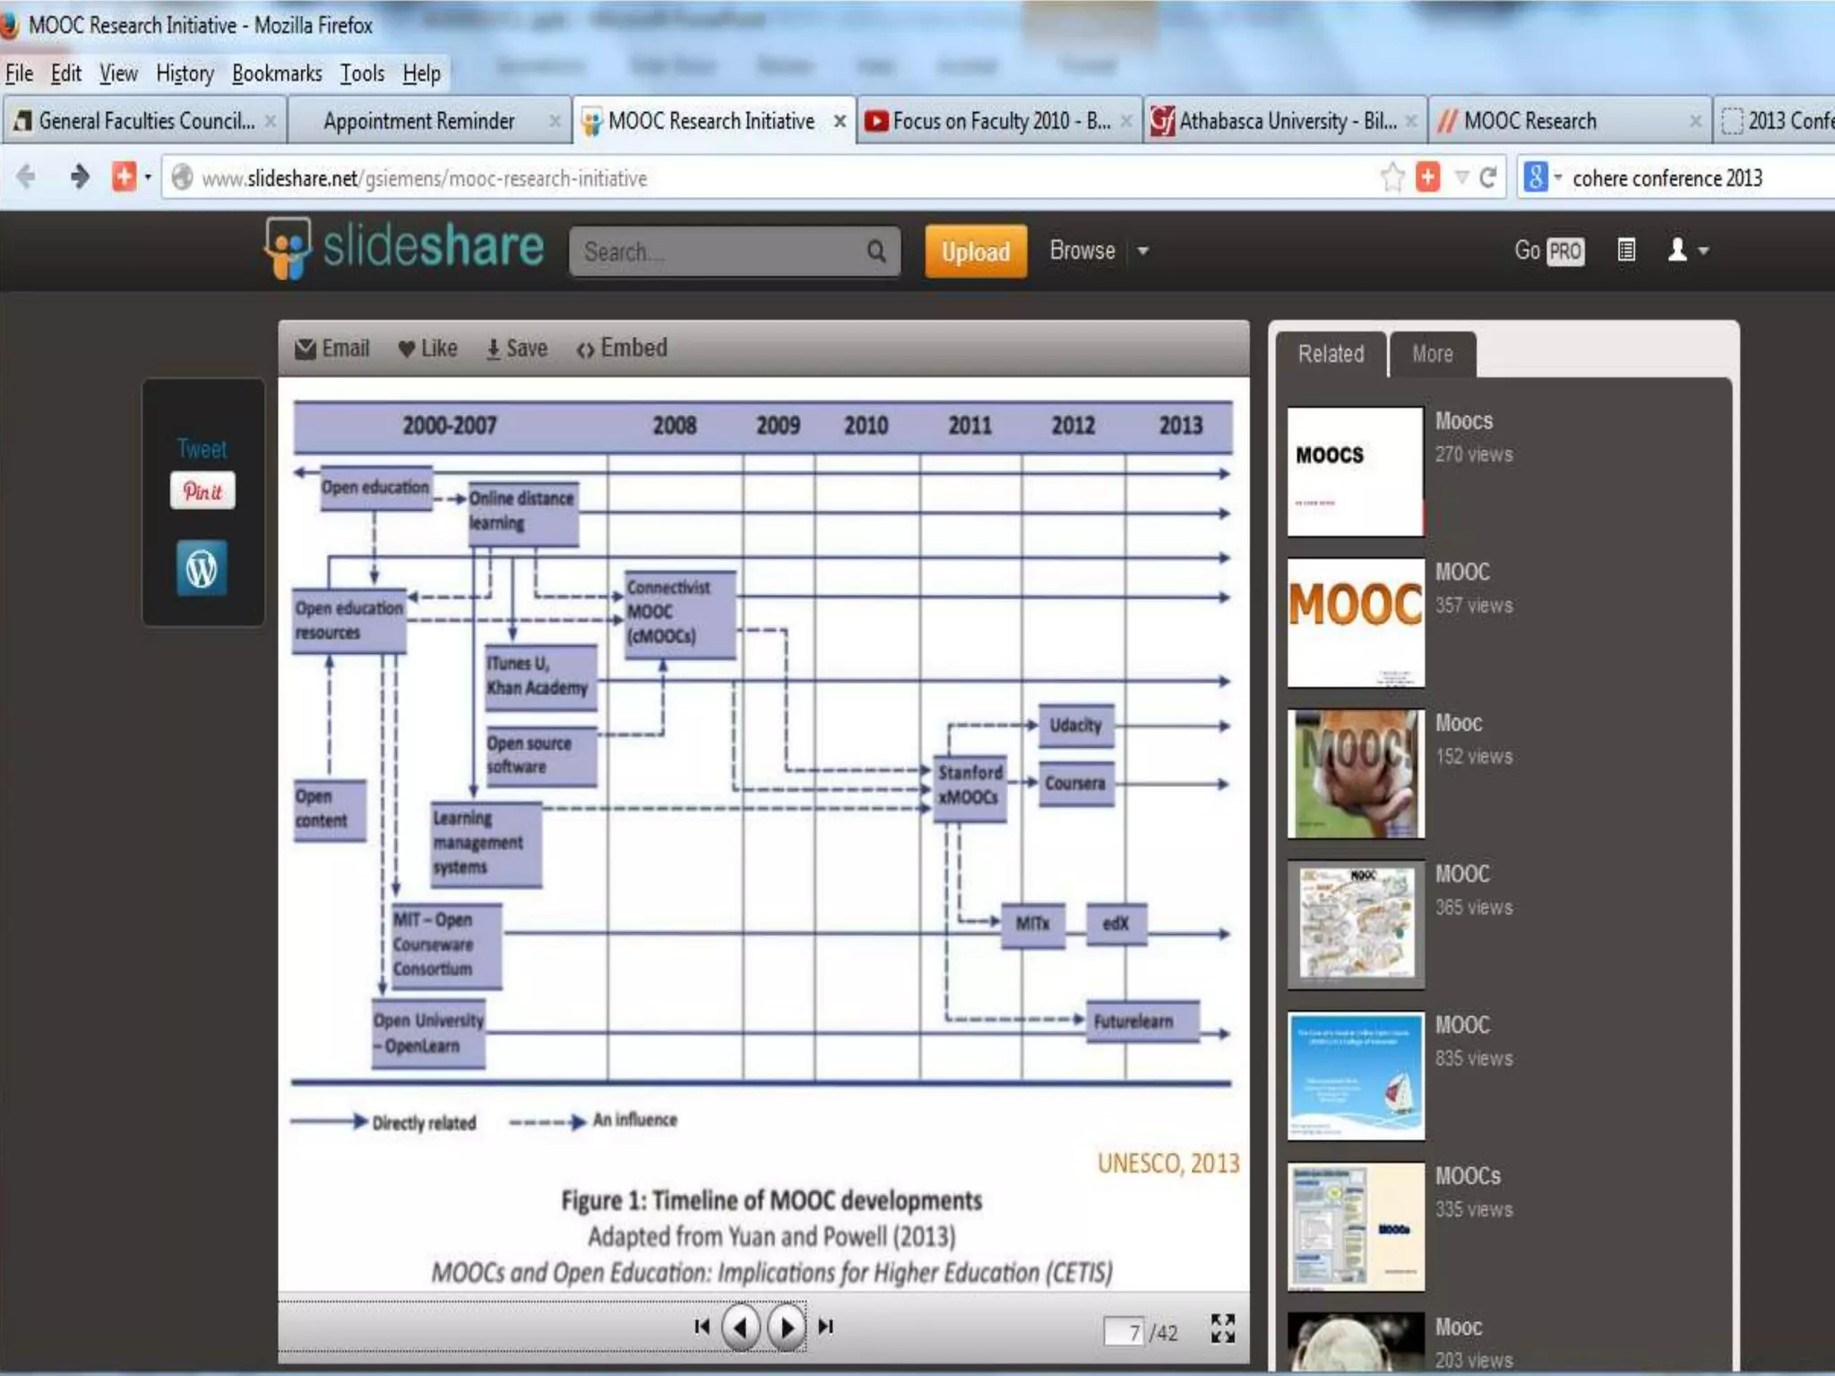Enter fullscreen slide view
1835x1376 pixels.
(x=1222, y=1329)
